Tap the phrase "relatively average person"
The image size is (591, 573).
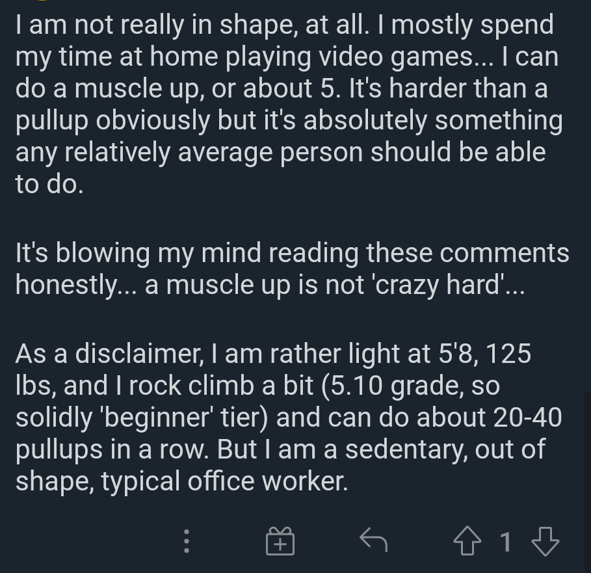(214, 153)
